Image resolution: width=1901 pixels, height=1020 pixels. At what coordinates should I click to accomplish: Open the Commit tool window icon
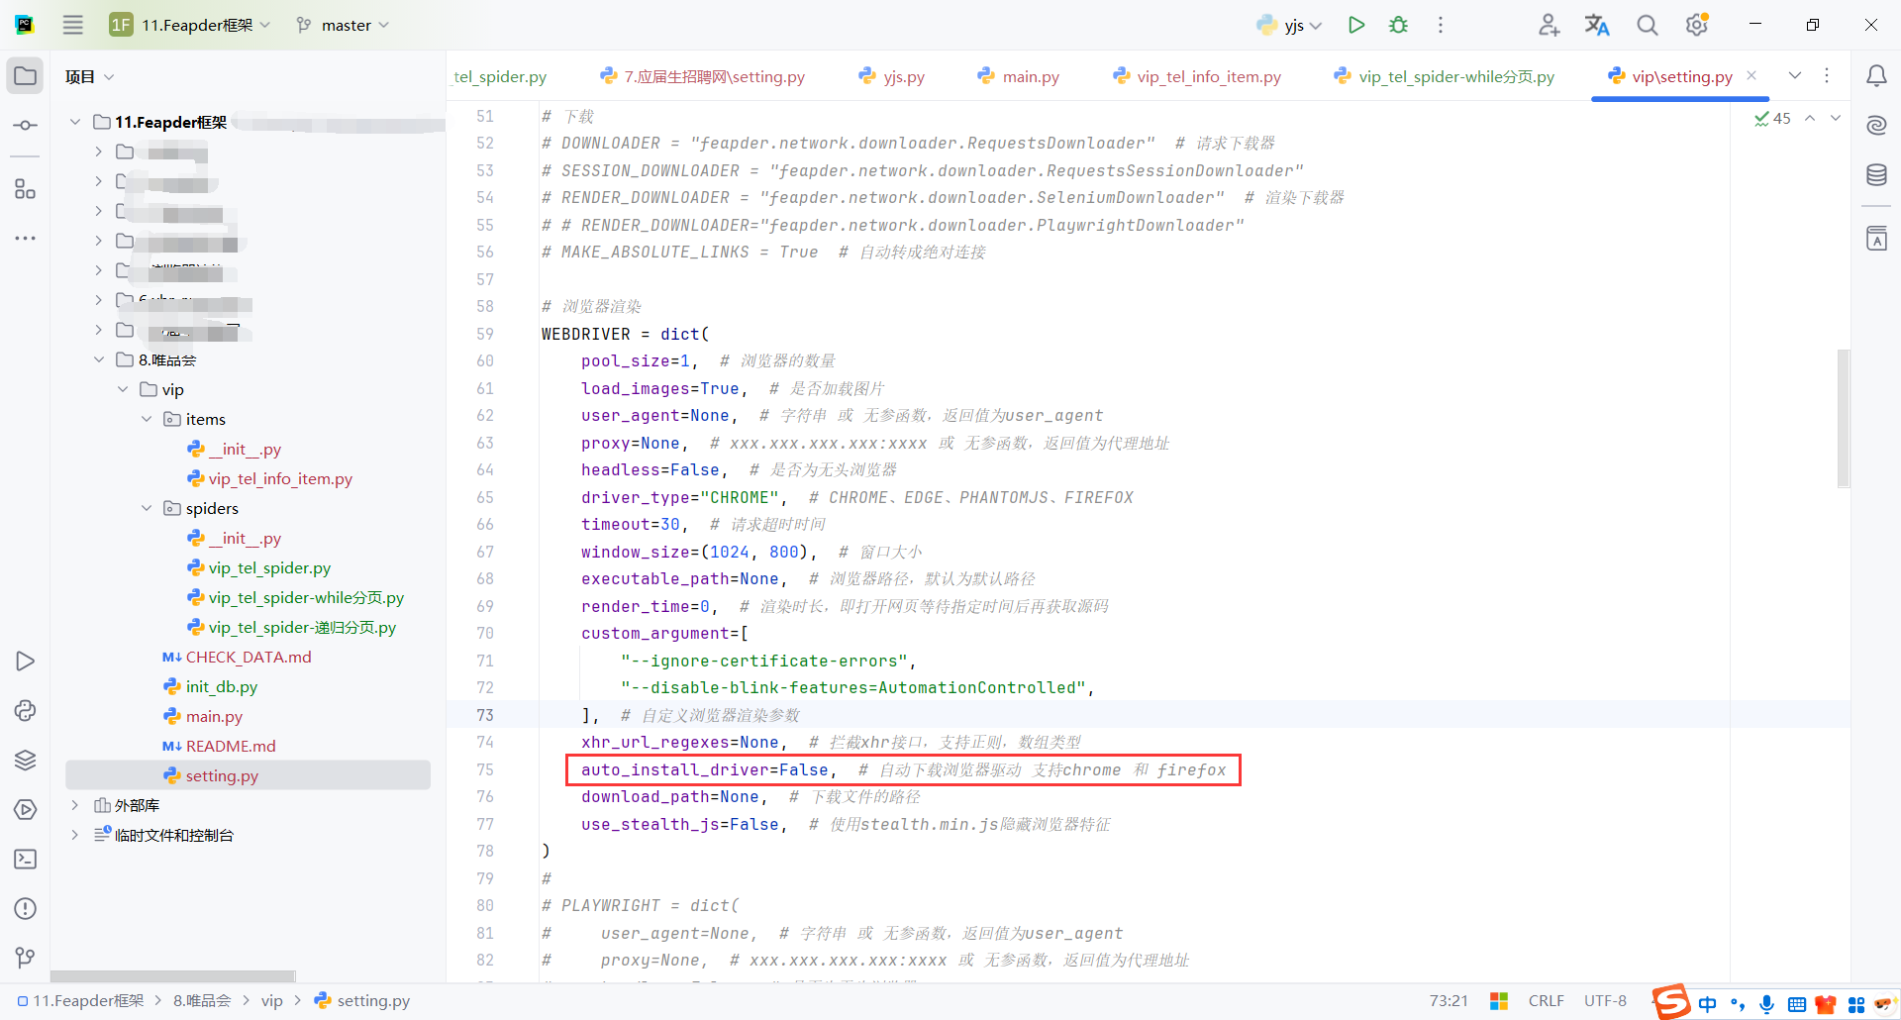pyautogui.click(x=25, y=125)
